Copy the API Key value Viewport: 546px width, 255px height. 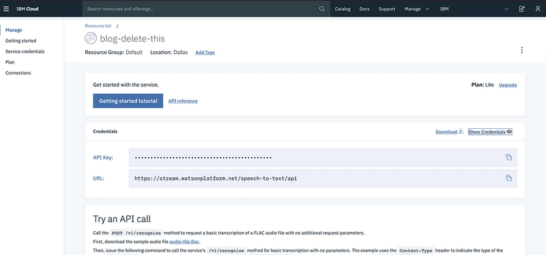508,157
